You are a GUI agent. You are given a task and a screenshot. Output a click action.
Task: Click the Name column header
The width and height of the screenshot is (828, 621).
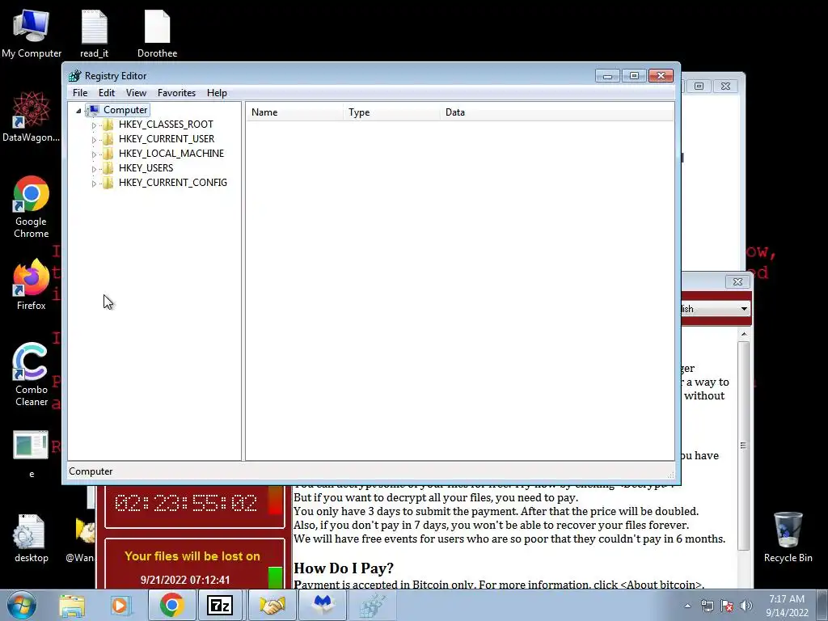click(x=294, y=112)
